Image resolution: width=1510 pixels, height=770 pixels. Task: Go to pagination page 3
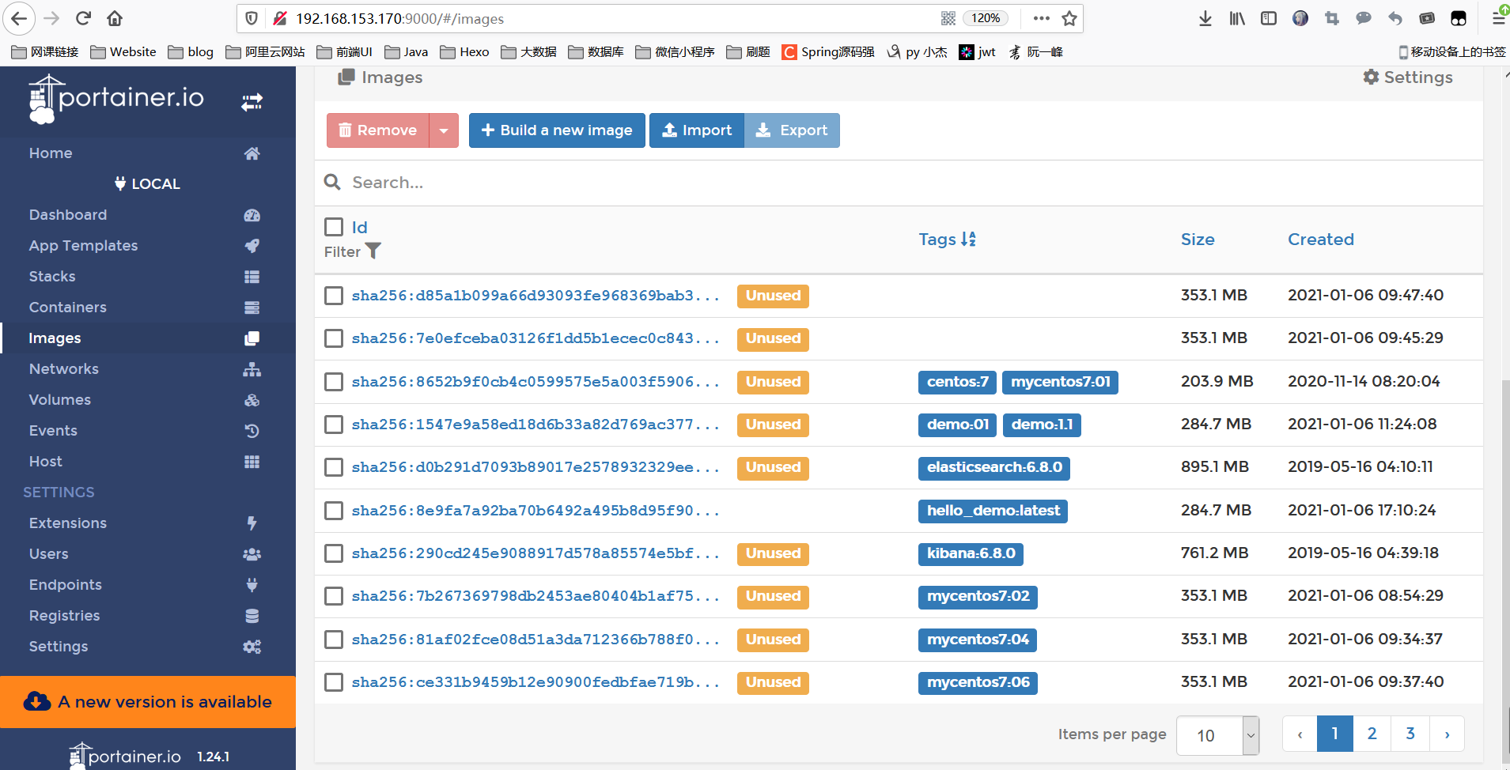(x=1410, y=734)
